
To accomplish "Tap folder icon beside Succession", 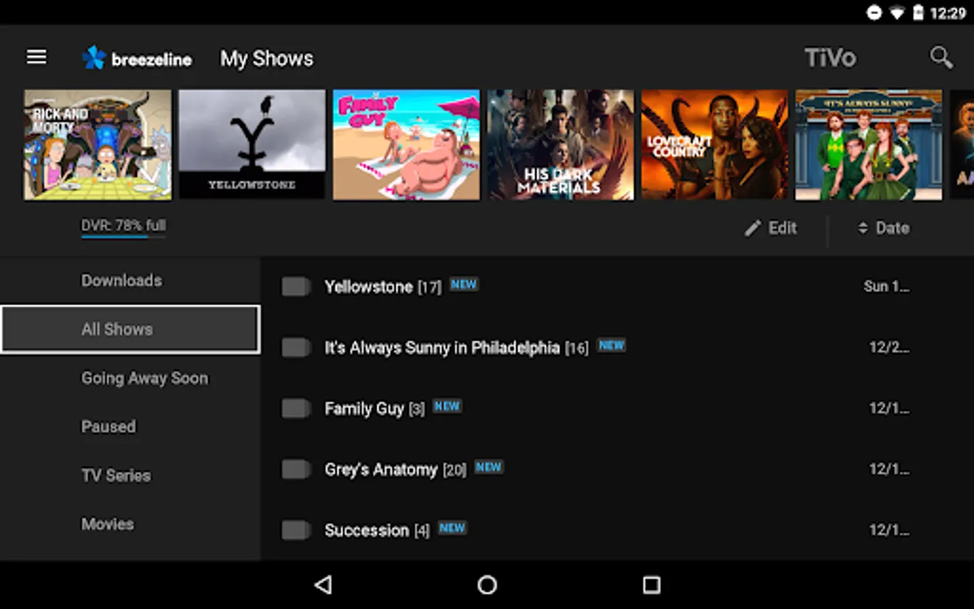I will pyautogui.click(x=296, y=530).
